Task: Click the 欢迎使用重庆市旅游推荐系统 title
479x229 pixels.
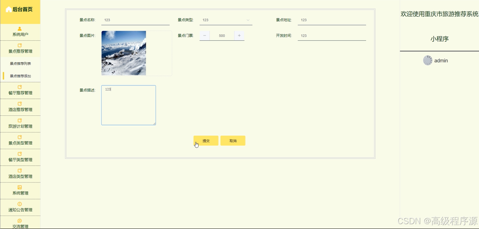Action: pyautogui.click(x=439, y=14)
